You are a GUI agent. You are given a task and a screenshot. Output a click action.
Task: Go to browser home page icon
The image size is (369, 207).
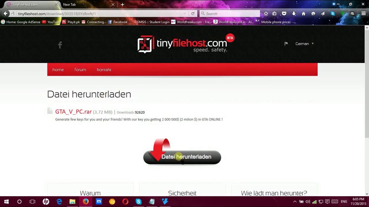(303, 14)
